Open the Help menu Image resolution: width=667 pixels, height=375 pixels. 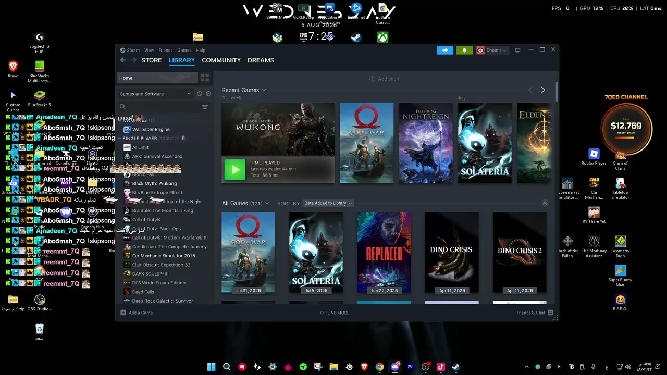(201, 50)
